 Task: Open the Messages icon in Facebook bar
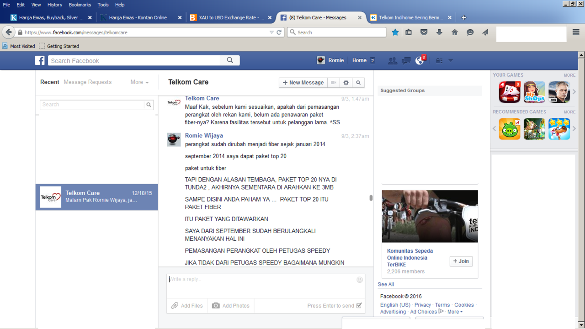pos(406,60)
